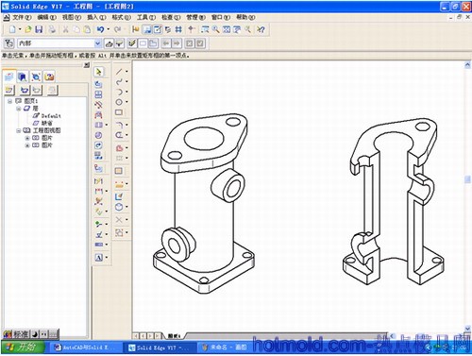Toggle the highlighted checkbox-style toolbar button
The image size is (472, 356).
point(157,29)
